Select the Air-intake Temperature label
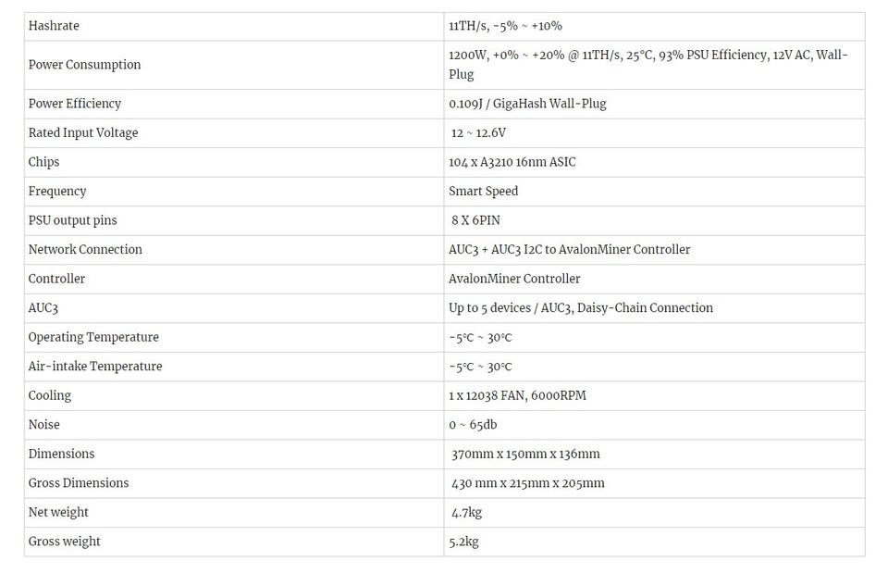This screenshot has height=586, width=888. (x=95, y=366)
